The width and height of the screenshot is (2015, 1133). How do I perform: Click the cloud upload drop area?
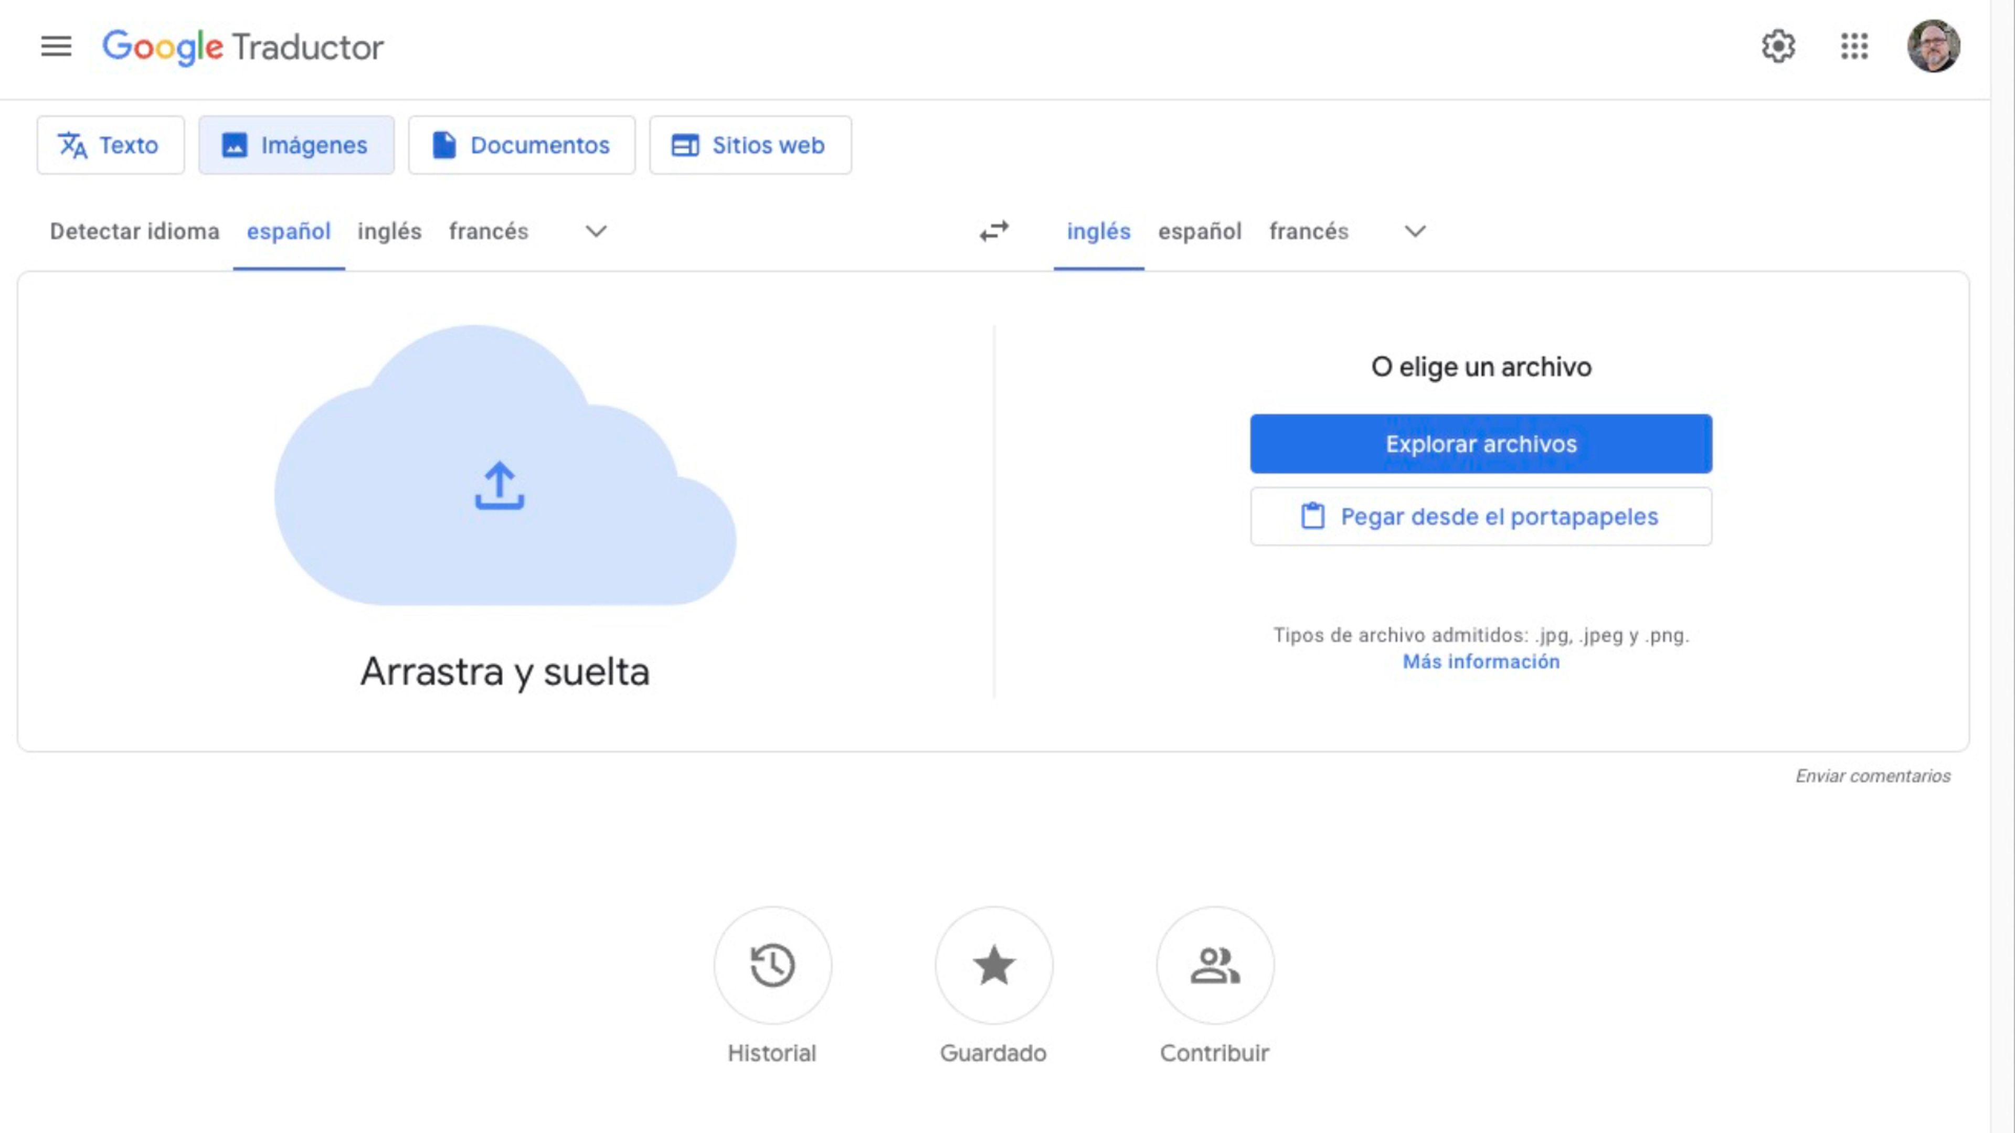(x=504, y=465)
